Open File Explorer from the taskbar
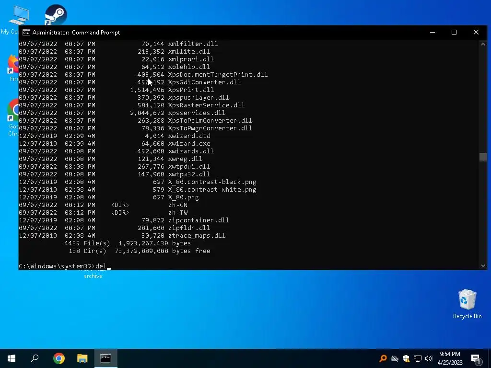Screen dimensions: 491x368 pyautogui.click(x=82, y=358)
